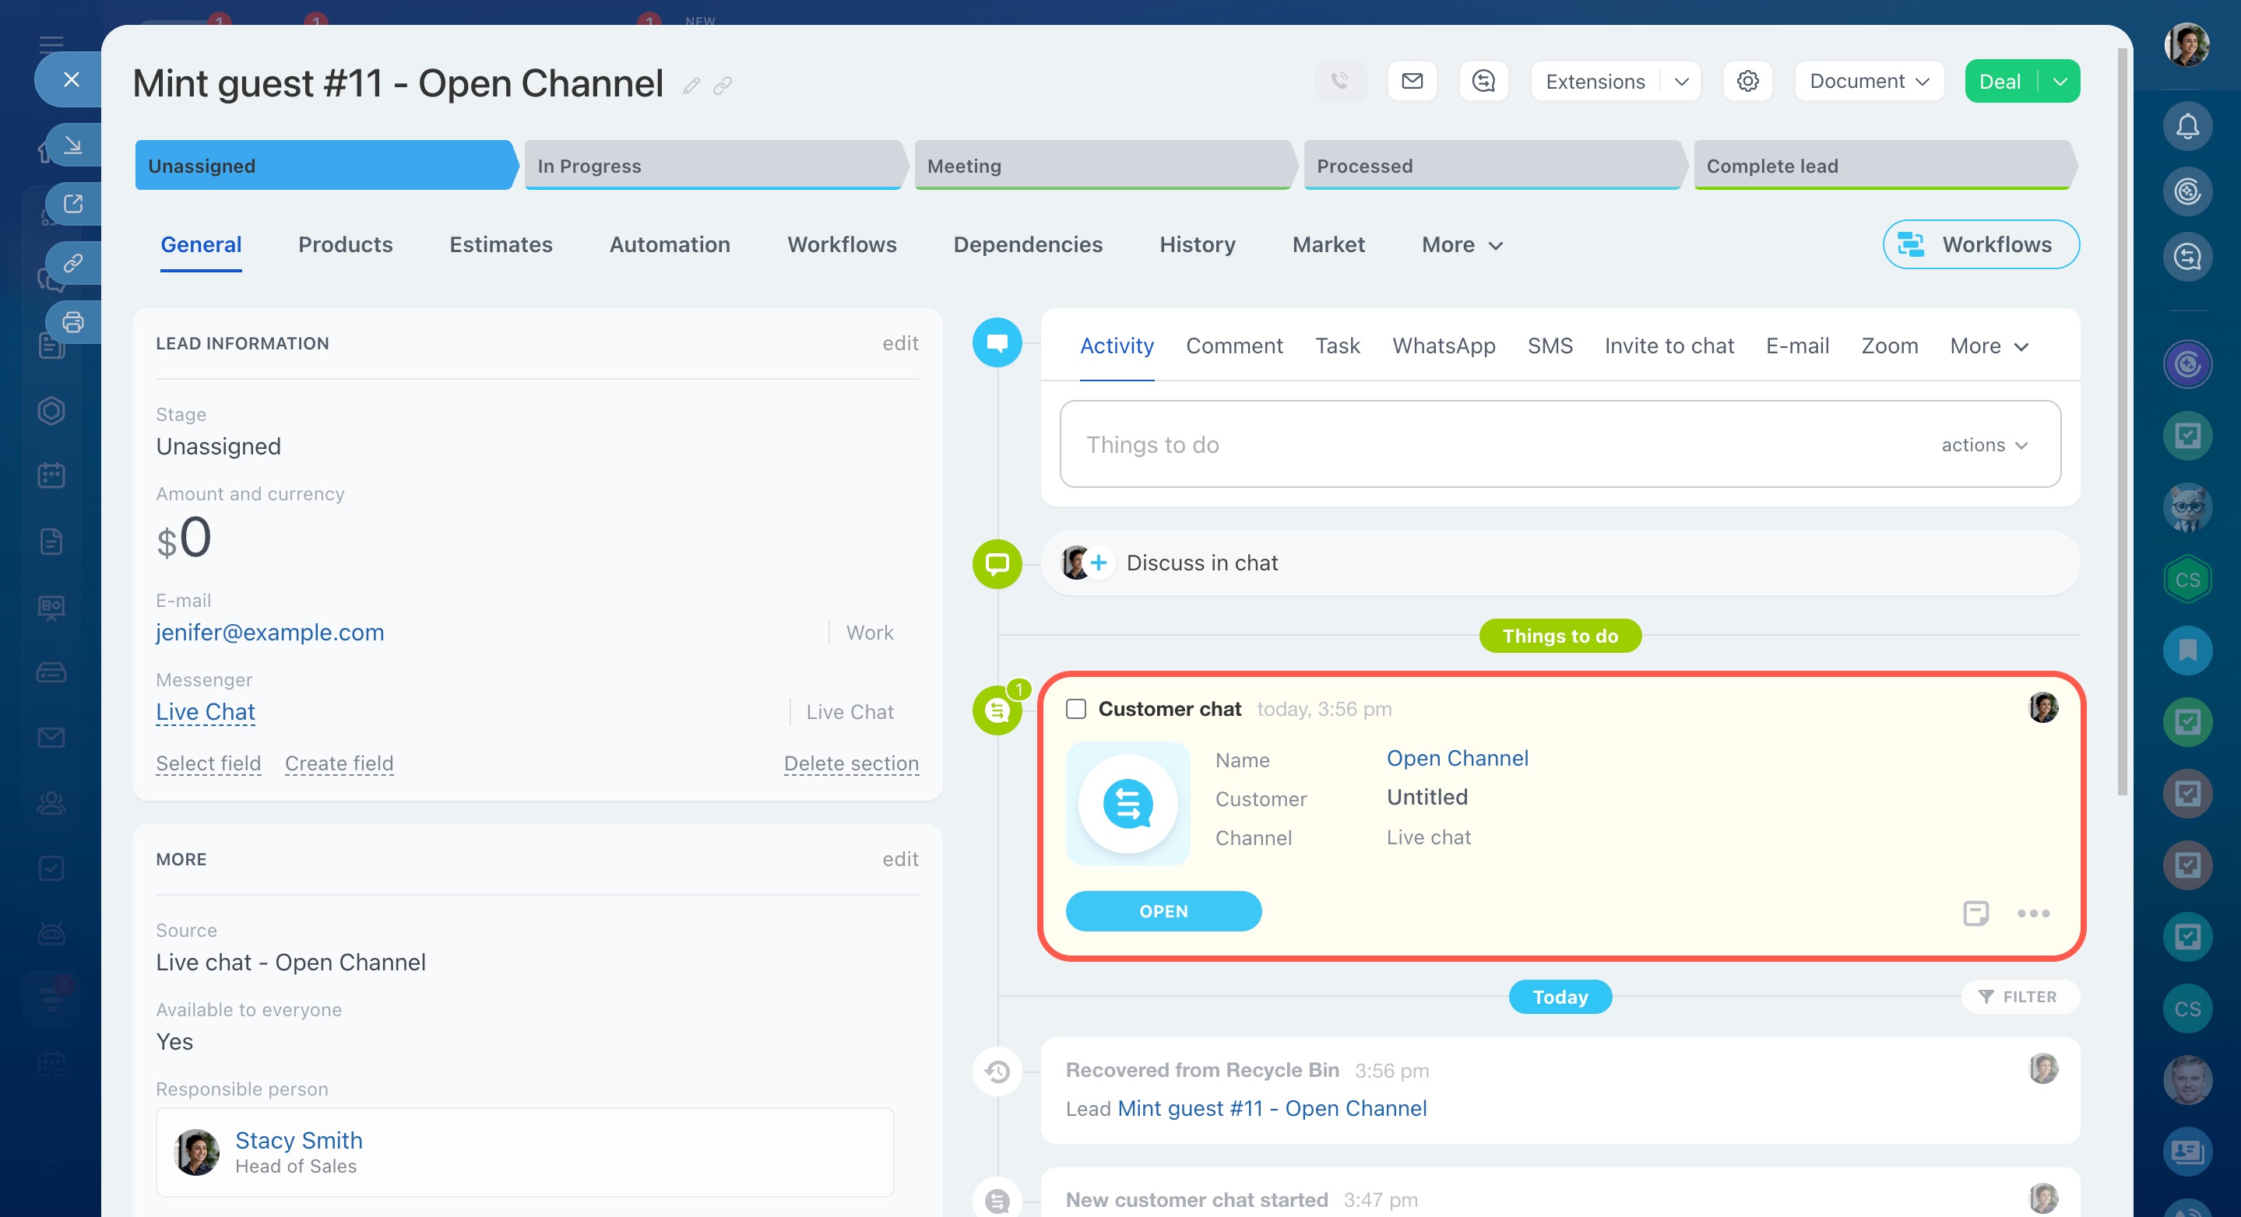Viewport: 2241px width, 1217px height.
Task: Click the print icon on left panel
Action: click(73, 322)
